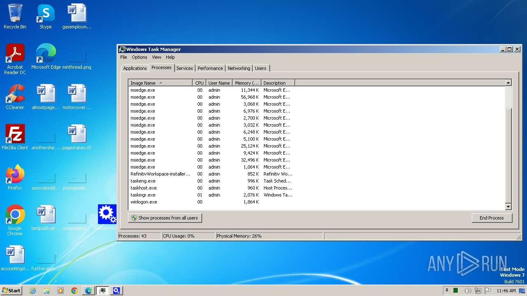527x296 pixels.
Task: Select the taskhost.exe process row
Action: (x=211, y=188)
